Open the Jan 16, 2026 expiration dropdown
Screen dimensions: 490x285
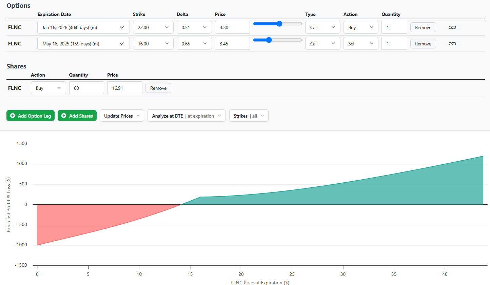pos(83,27)
